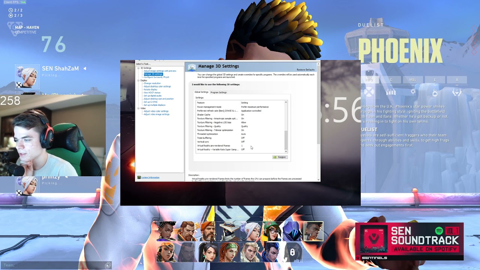Viewport: 480px width, 270px height.
Task: Choose the Cypher agent portrait
Action: [229, 231]
